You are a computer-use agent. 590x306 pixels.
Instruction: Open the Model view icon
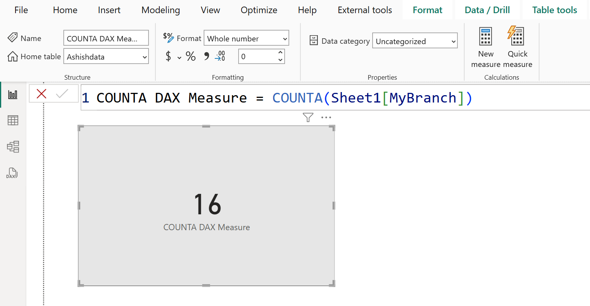[x=13, y=147]
